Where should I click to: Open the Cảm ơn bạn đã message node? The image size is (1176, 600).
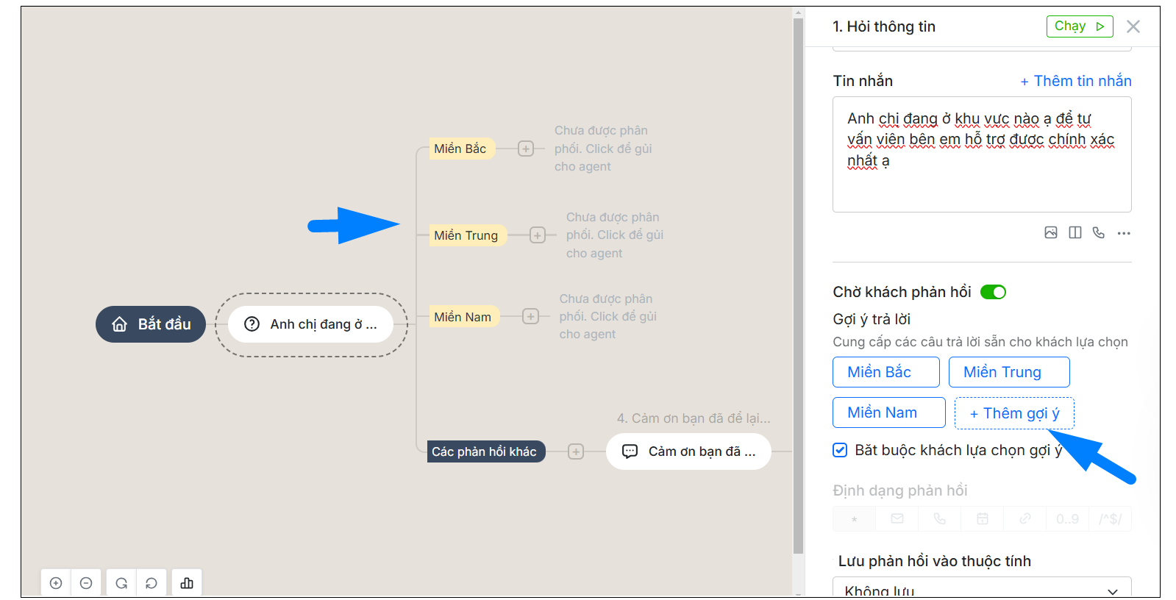[x=688, y=451]
